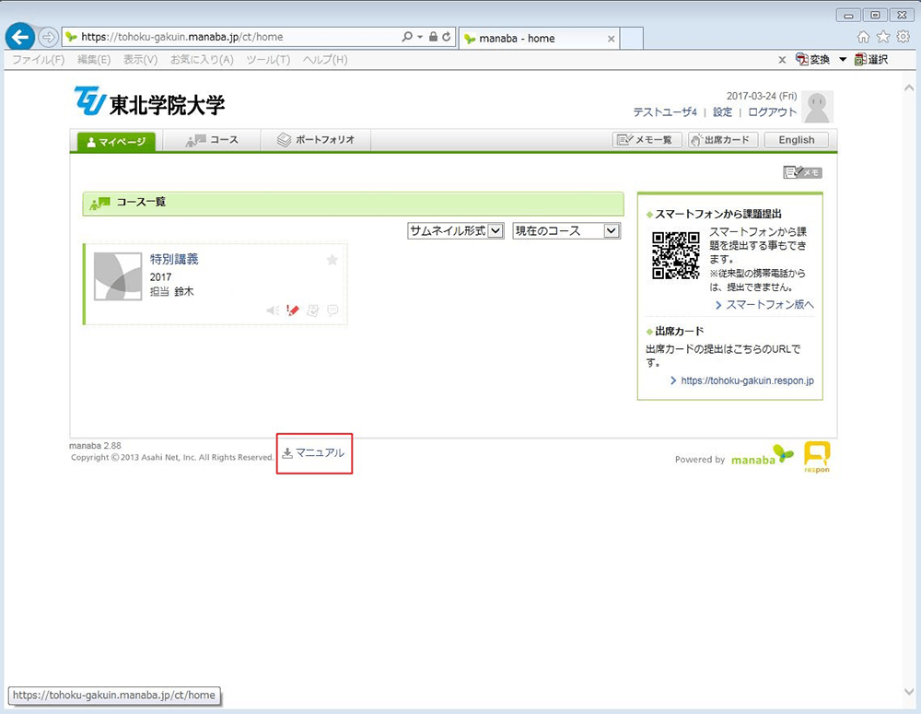Expand the 現在のコース course filter dropdown

(612, 231)
